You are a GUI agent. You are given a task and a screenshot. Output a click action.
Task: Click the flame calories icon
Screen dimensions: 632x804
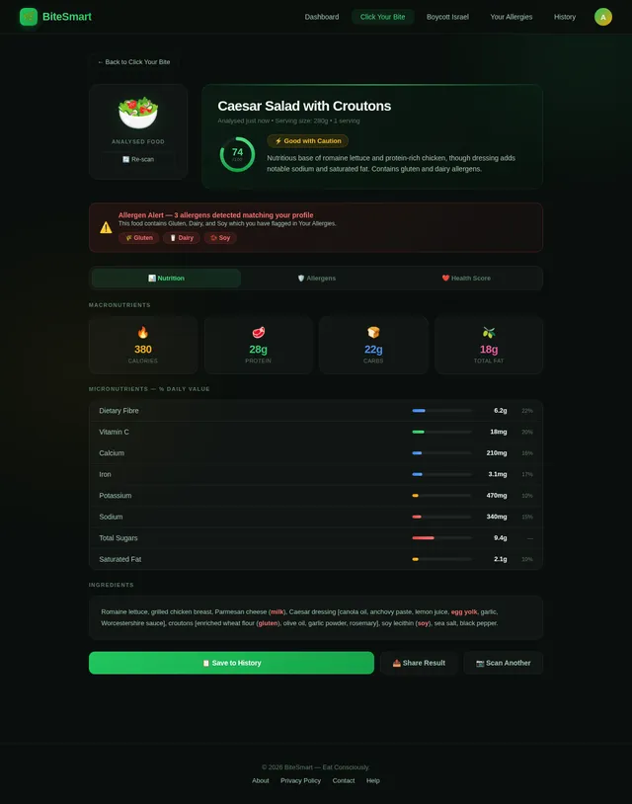point(143,332)
